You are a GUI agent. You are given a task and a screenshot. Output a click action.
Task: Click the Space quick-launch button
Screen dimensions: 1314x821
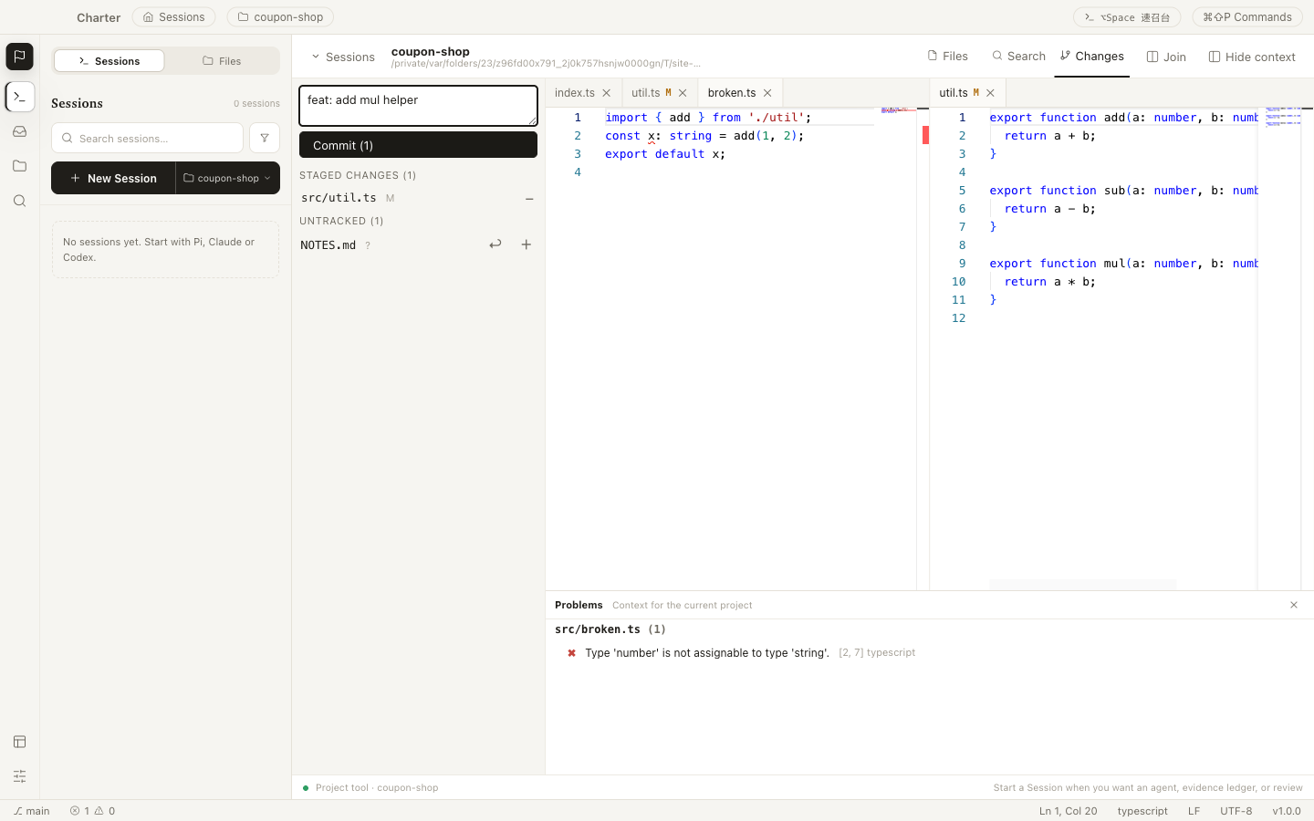click(1127, 17)
